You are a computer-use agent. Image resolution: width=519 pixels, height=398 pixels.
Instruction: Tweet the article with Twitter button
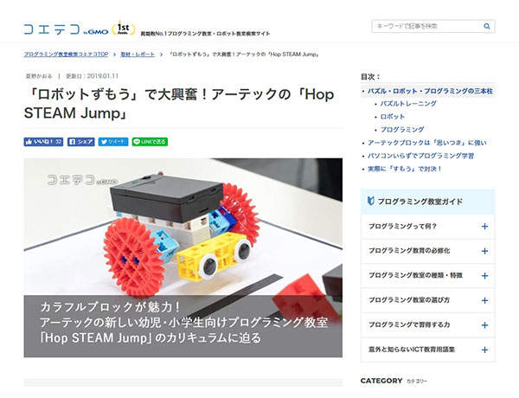(x=113, y=142)
